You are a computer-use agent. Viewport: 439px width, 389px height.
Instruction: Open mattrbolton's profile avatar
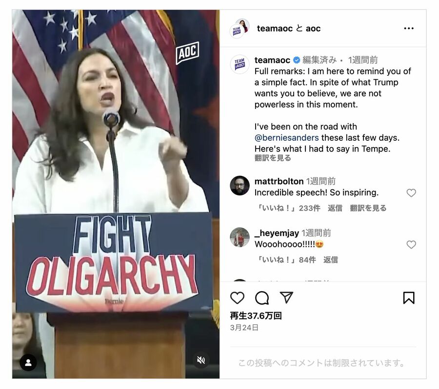[239, 185]
